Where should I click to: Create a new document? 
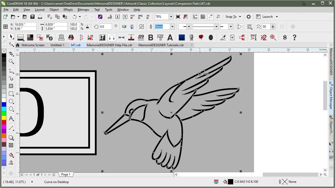tap(5, 17)
